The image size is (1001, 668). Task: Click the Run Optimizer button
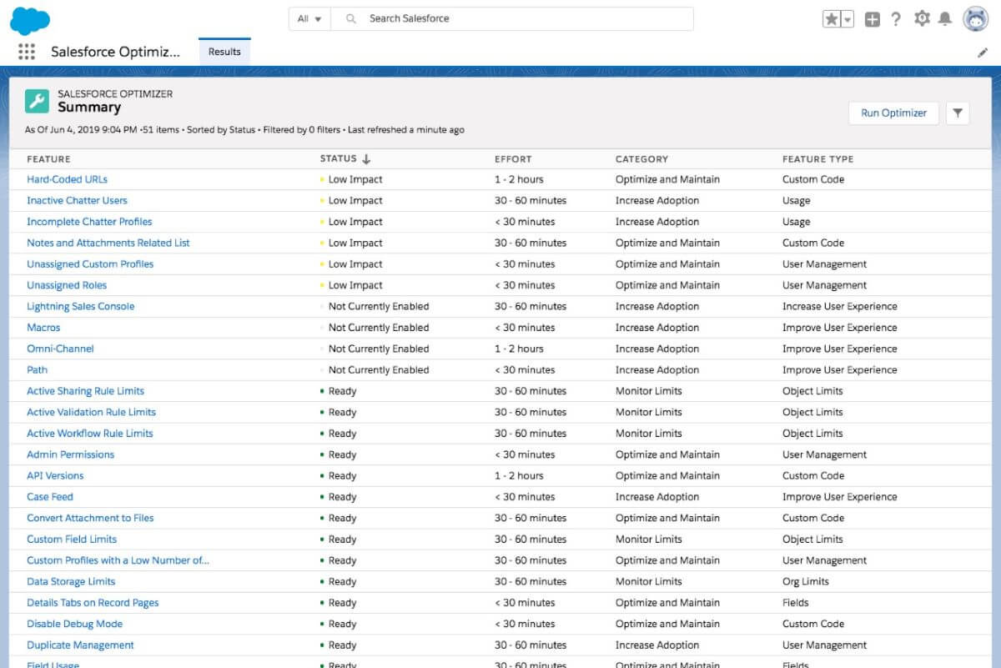[893, 113]
